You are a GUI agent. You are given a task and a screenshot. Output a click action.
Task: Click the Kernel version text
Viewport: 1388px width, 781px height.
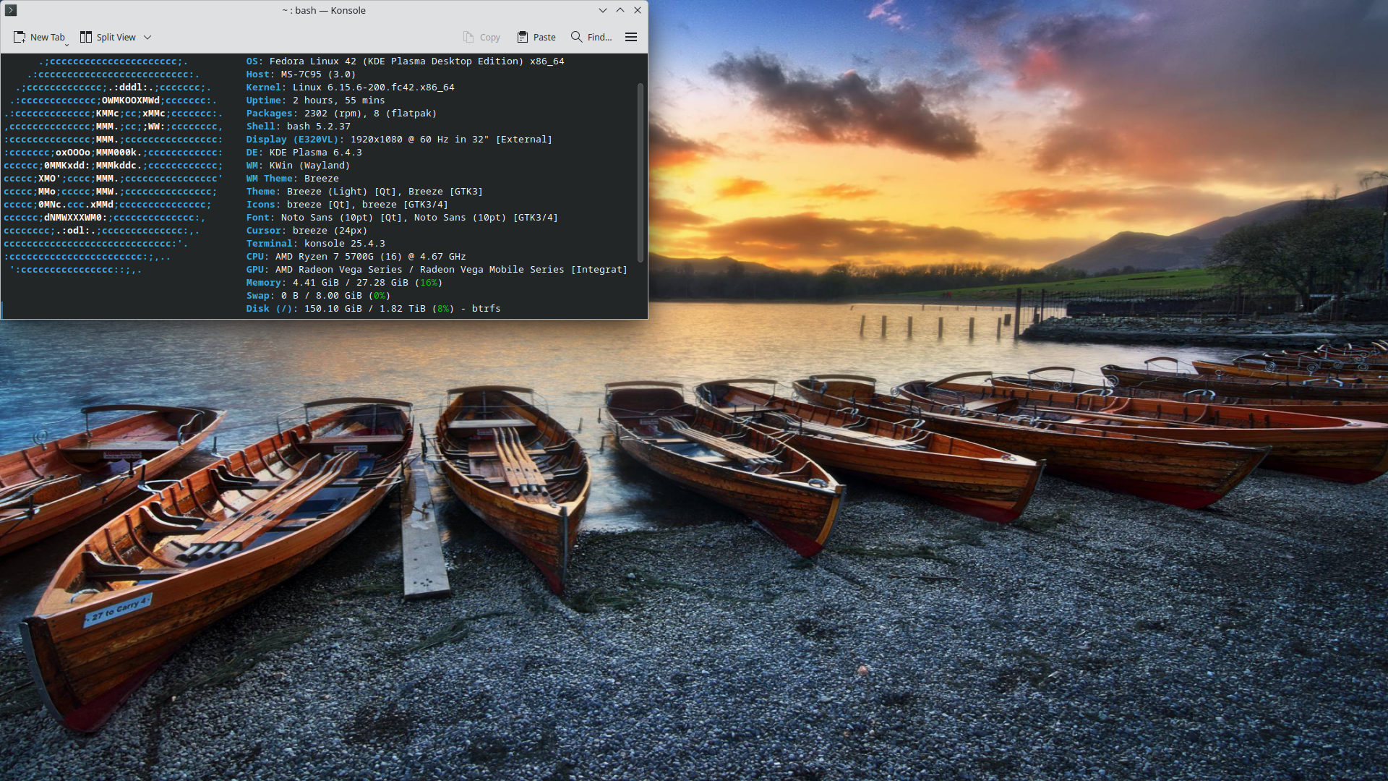click(x=374, y=88)
